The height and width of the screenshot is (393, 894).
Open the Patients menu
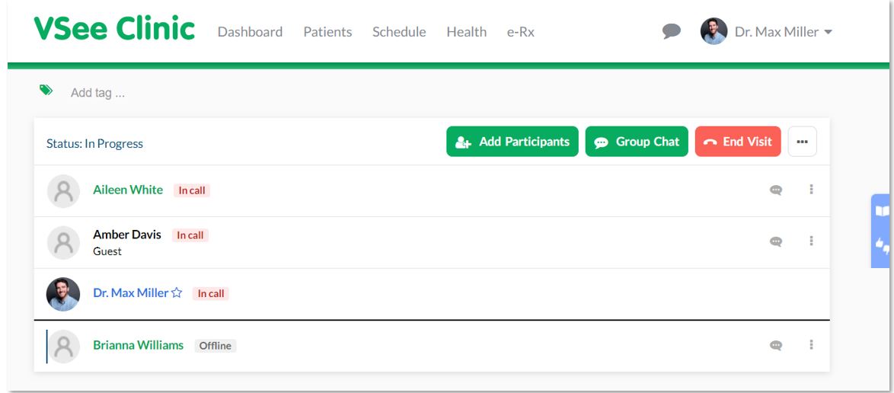pos(328,32)
